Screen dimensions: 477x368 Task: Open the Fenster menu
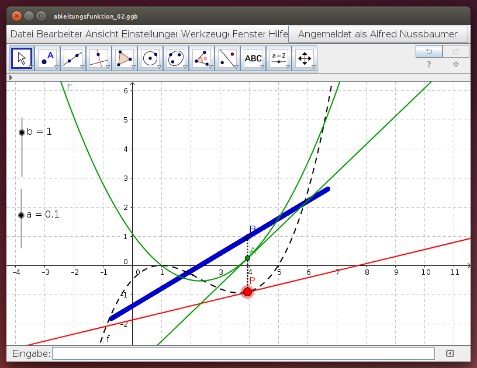pyautogui.click(x=249, y=34)
